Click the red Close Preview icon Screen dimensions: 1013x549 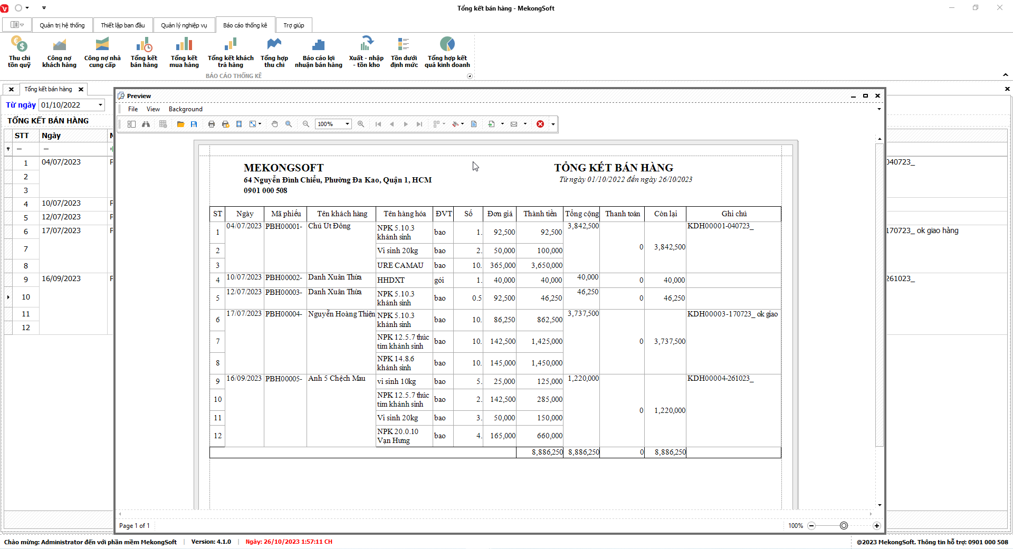pyautogui.click(x=540, y=124)
